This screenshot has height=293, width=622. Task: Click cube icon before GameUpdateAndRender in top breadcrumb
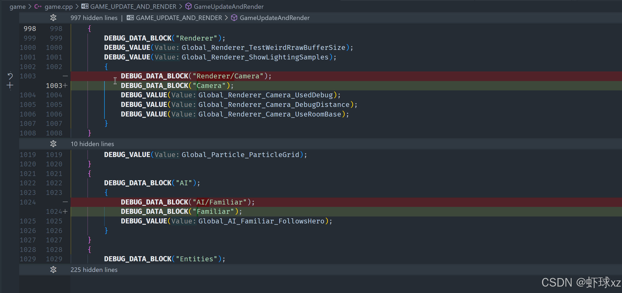(188, 6)
